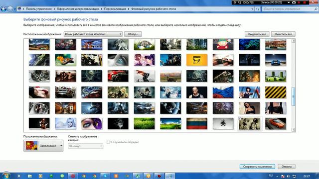Click 'Сохранить изменения' button

pyautogui.click(x=257, y=167)
